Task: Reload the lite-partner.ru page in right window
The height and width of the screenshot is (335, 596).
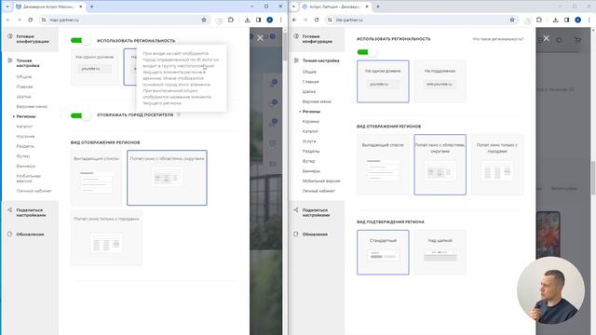Action: coord(317,20)
